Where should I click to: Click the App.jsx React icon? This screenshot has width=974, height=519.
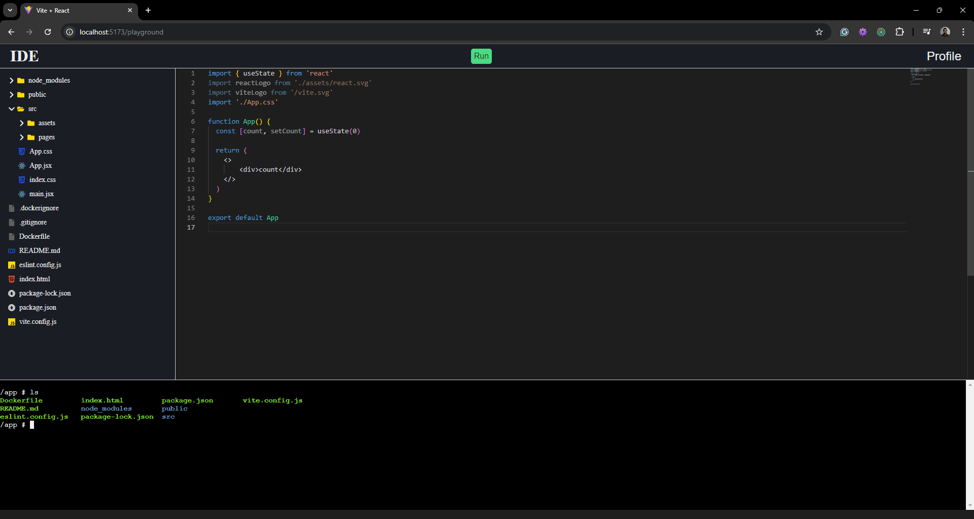pos(22,166)
